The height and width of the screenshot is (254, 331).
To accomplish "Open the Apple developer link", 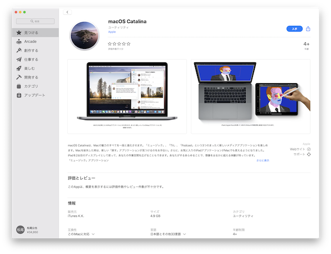I will (x=112, y=31).
